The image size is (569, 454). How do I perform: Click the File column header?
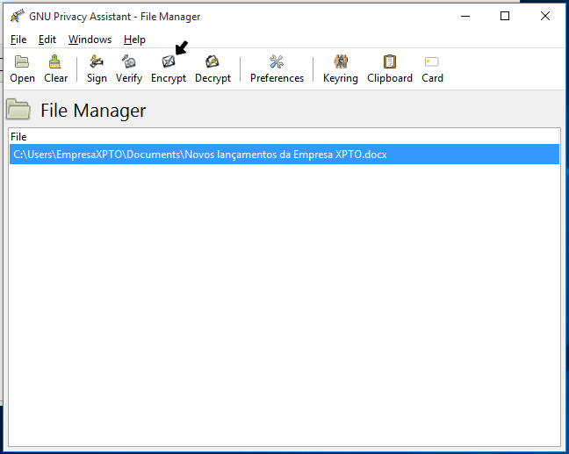284,137
